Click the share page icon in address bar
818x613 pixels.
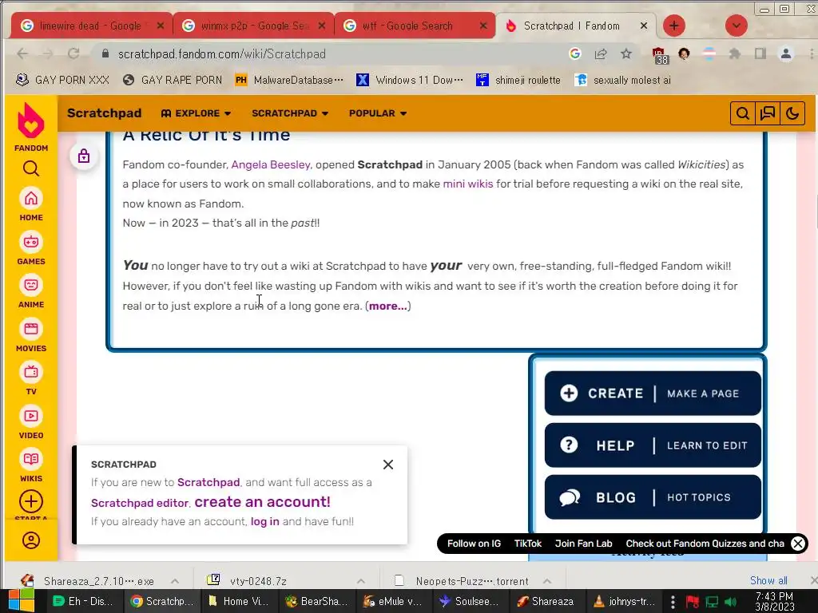[601, 53]
